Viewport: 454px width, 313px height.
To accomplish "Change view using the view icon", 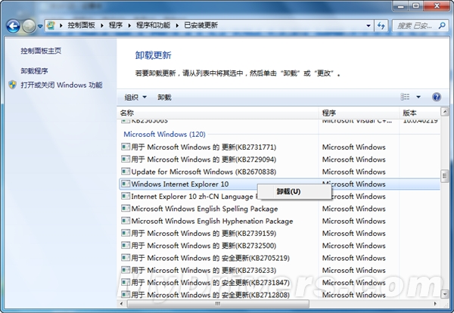I will (405, 97).
